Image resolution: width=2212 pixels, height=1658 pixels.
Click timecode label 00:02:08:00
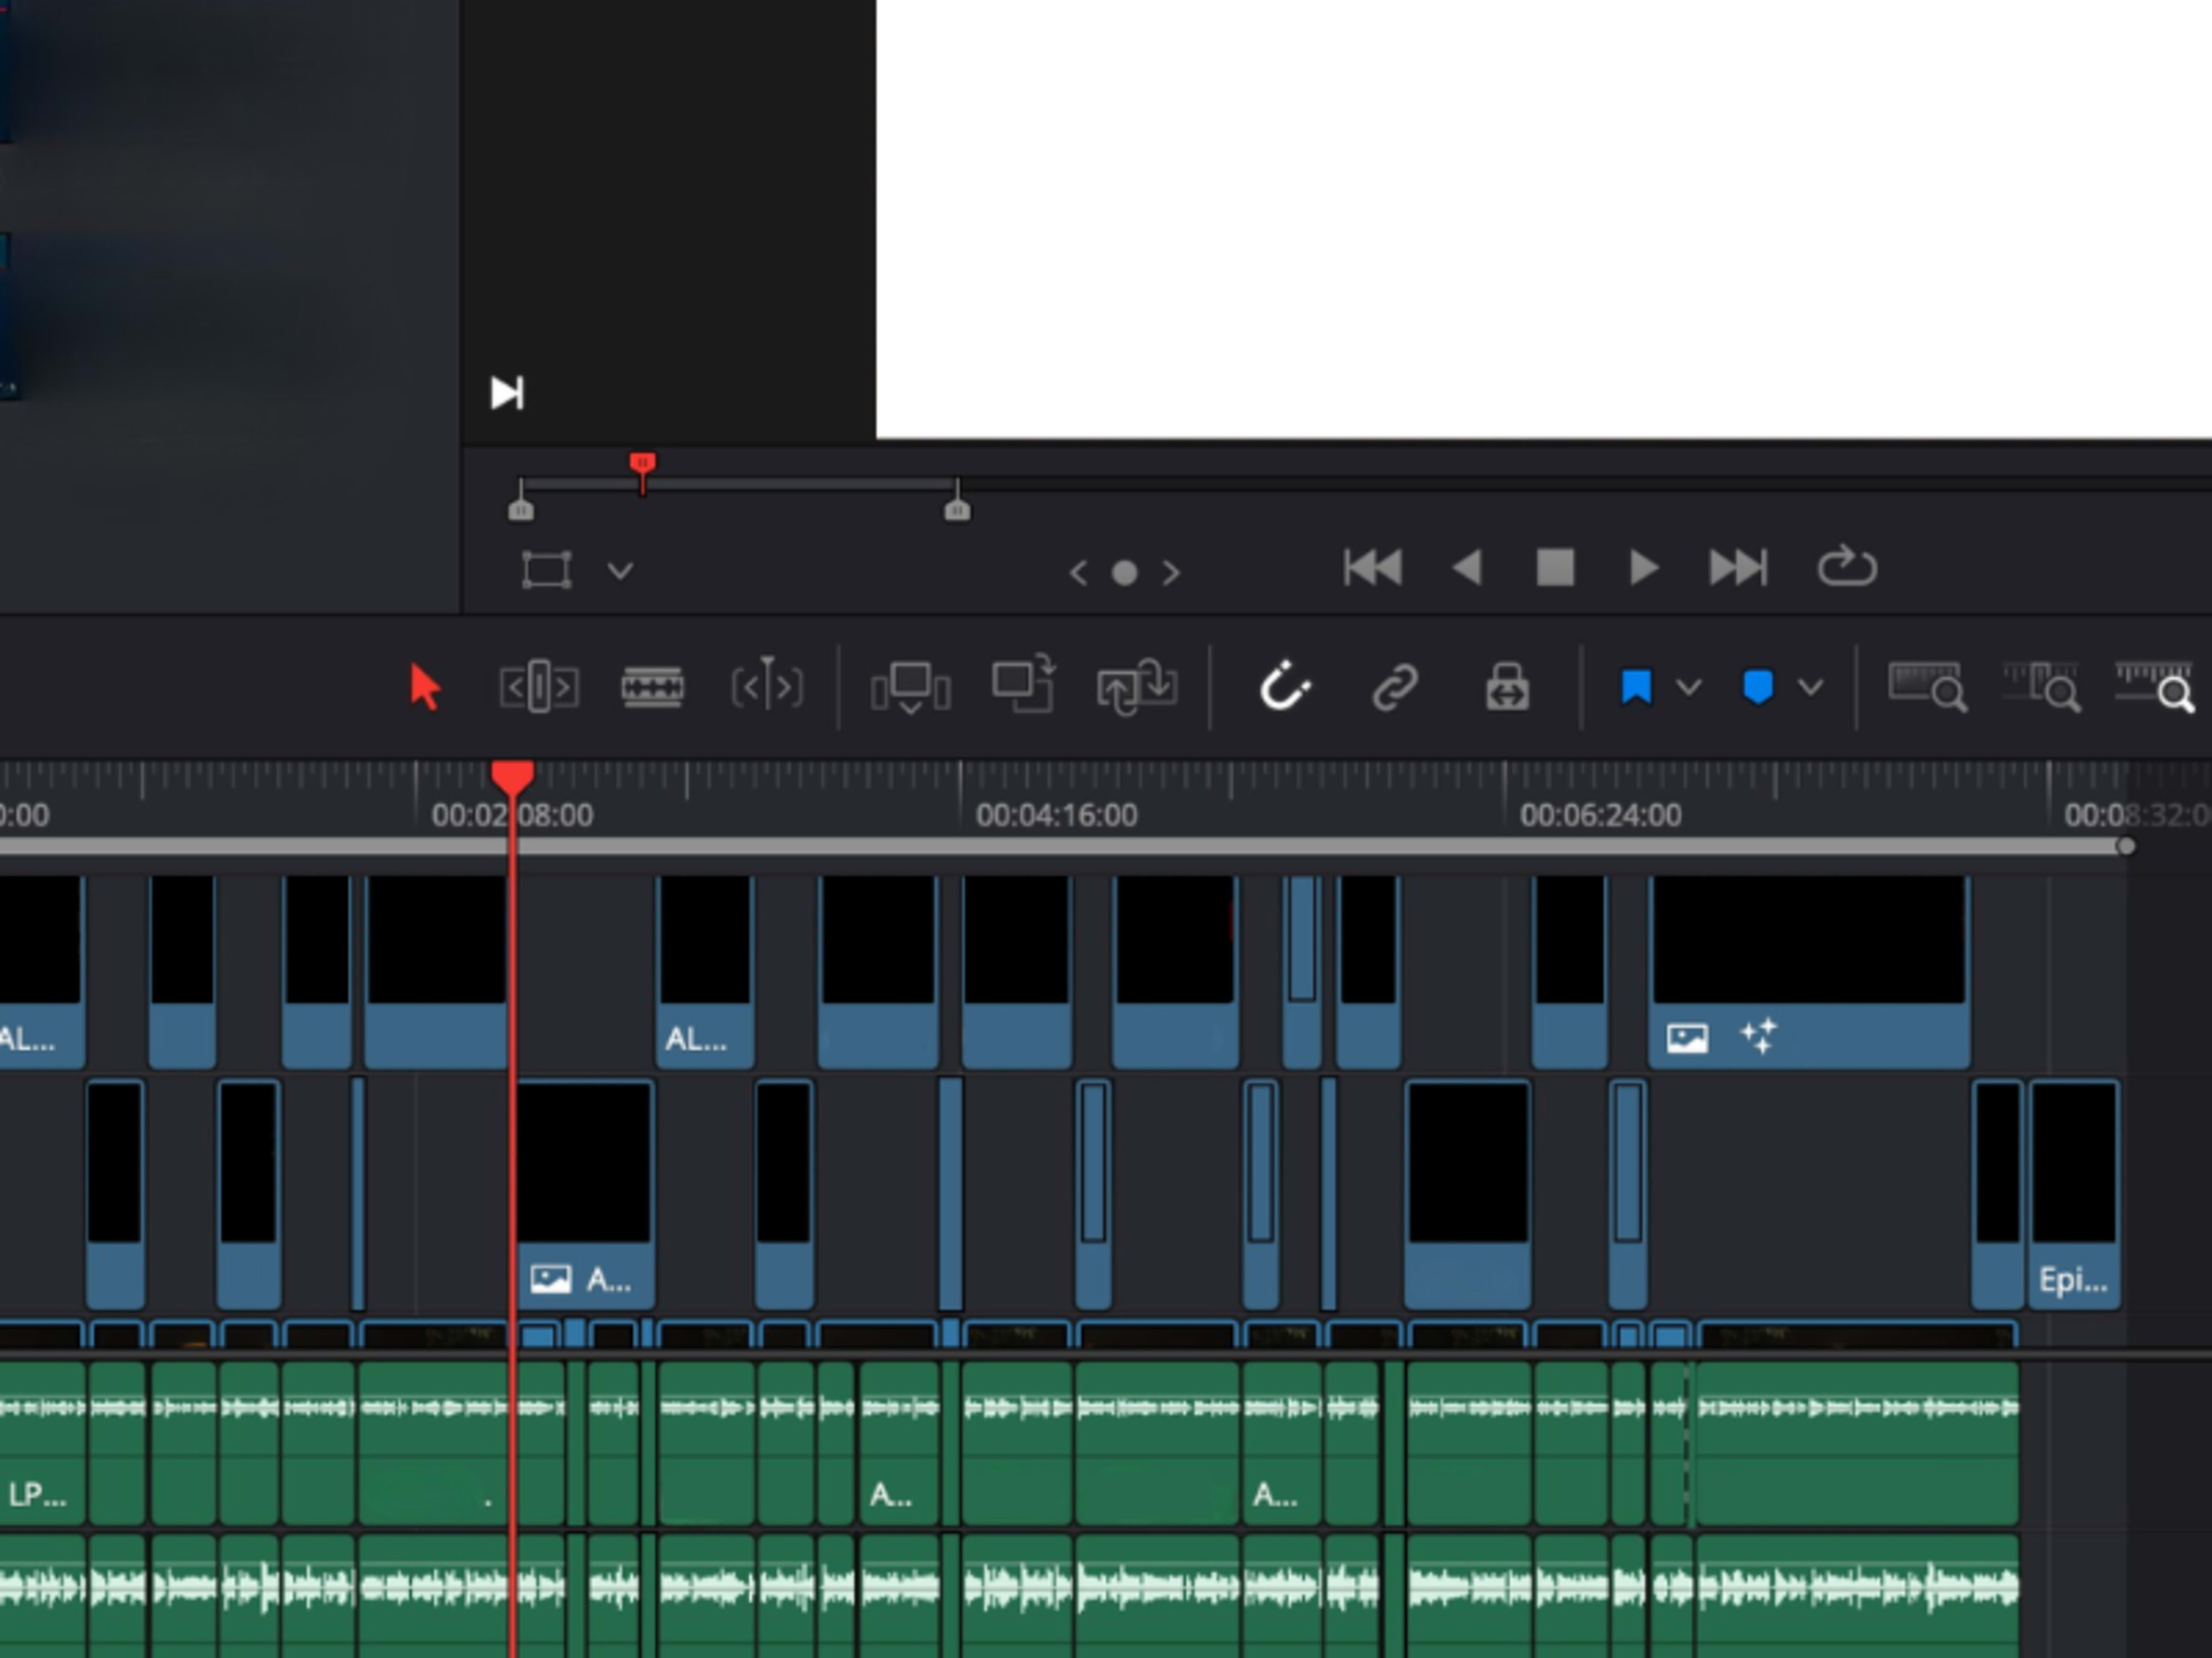pyautogui.click(x=512, y=816)
